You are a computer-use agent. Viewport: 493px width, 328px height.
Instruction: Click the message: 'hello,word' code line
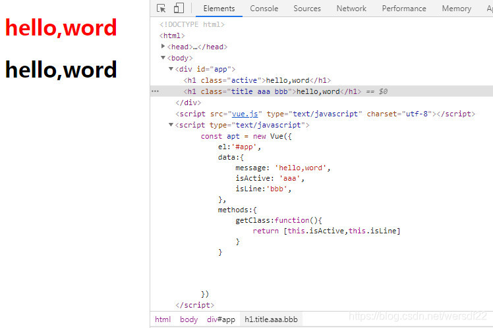283,168
